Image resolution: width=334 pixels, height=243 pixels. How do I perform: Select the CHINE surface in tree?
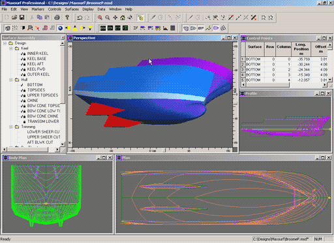click(33, 101)
